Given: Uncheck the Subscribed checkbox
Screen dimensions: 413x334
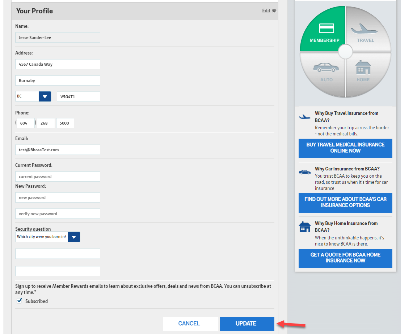Looking at the screenshot, I should click(x=20, y=301).
